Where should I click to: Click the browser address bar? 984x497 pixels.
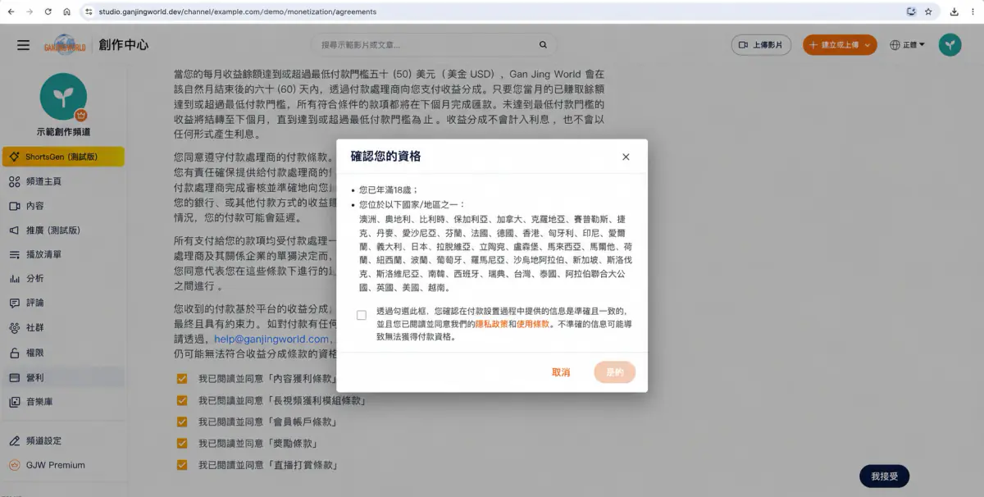tap(492, 11)
